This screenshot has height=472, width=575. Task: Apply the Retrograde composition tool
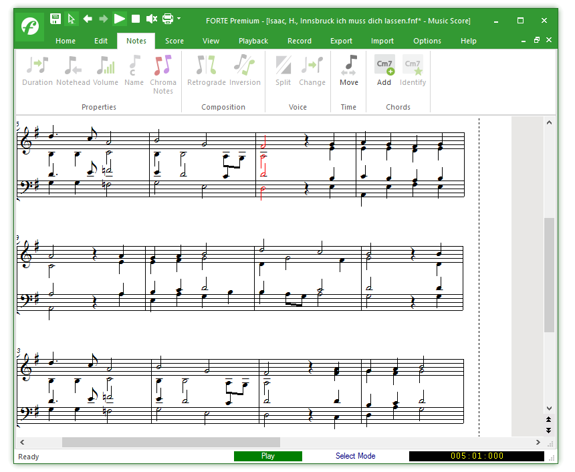(207, 71)
